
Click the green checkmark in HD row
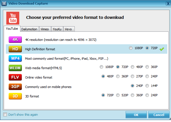point(162,49)
